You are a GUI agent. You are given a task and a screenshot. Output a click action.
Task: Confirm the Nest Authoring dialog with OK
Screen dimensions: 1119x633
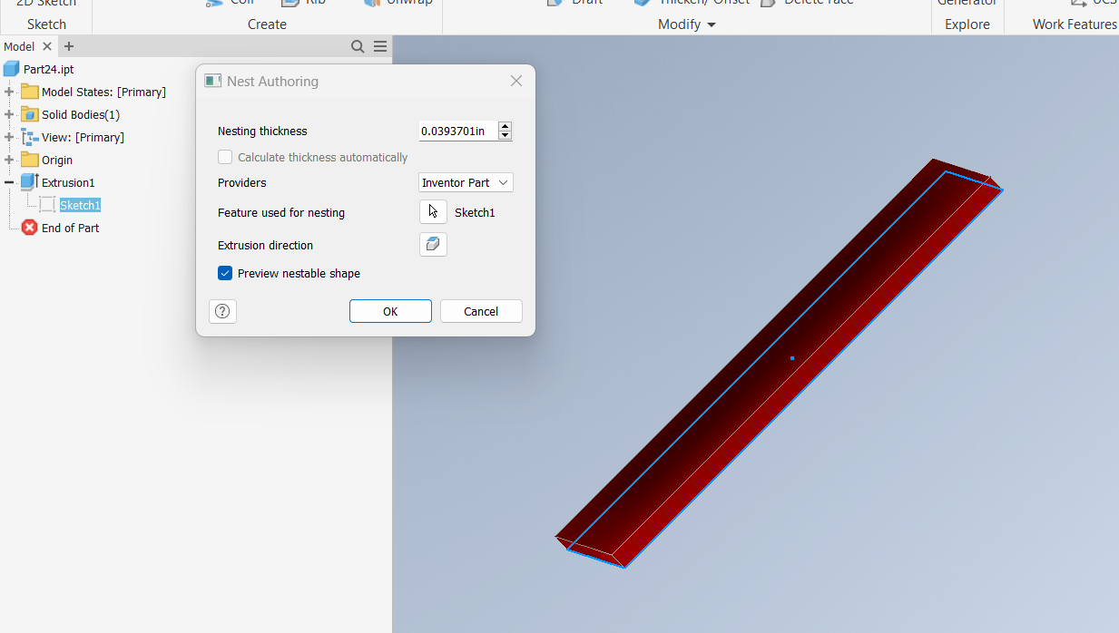390,311
